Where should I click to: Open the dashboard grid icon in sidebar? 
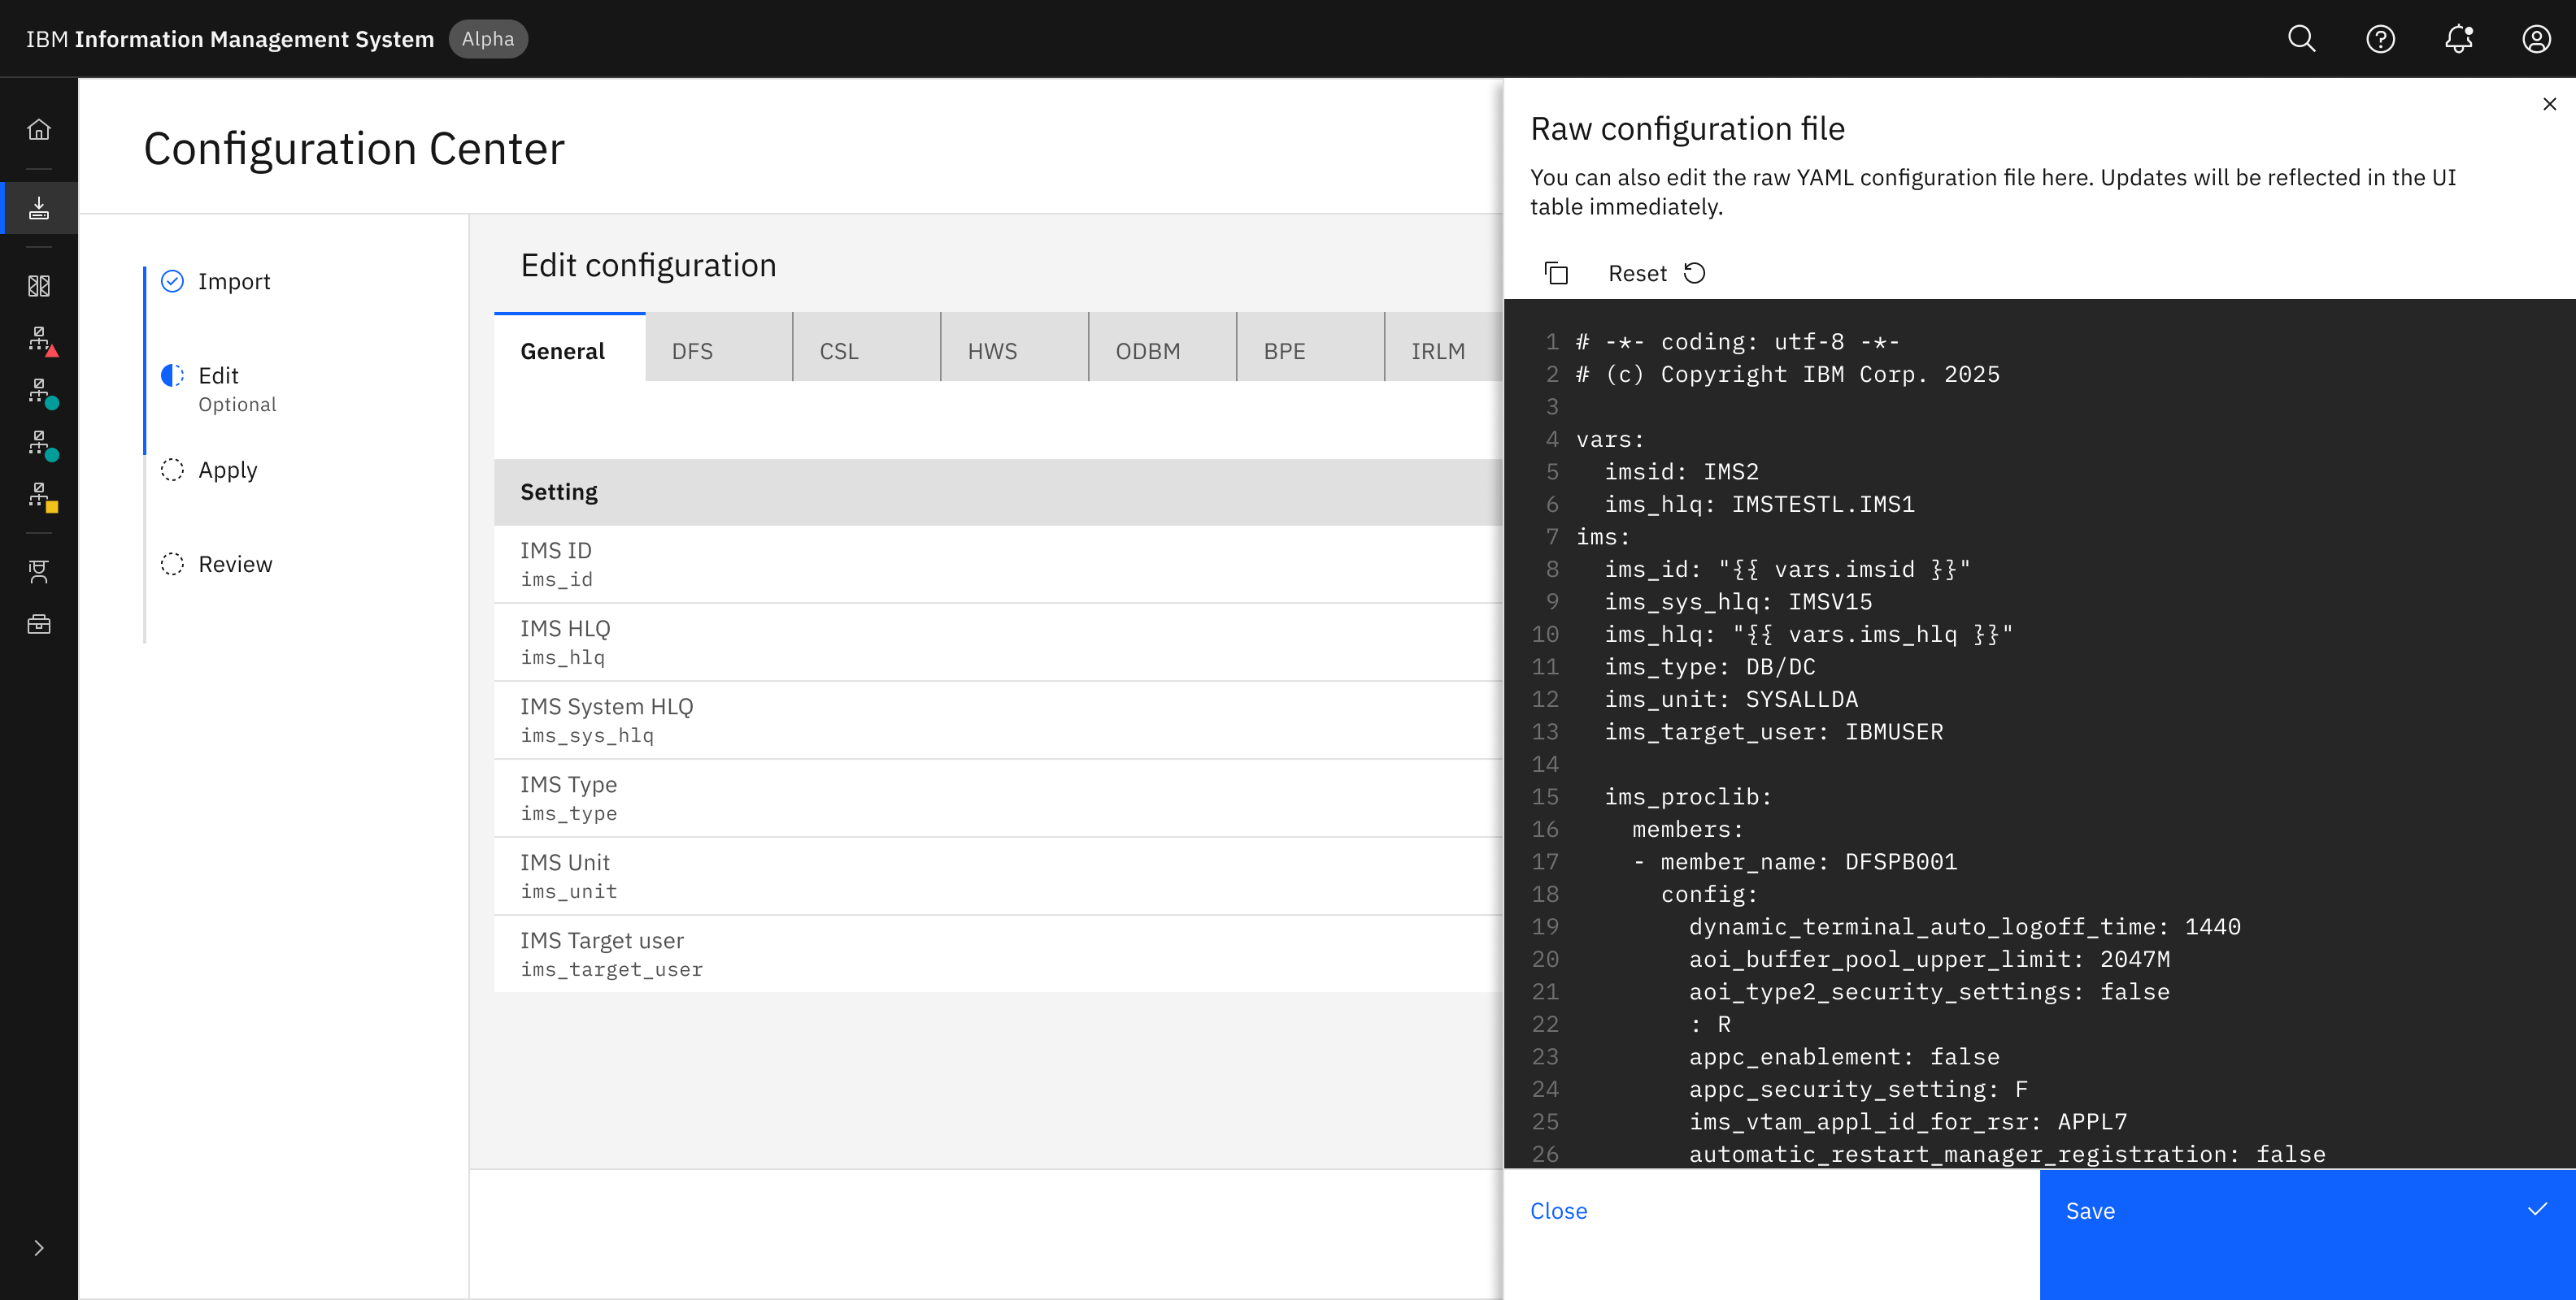[x=39, y=286]
